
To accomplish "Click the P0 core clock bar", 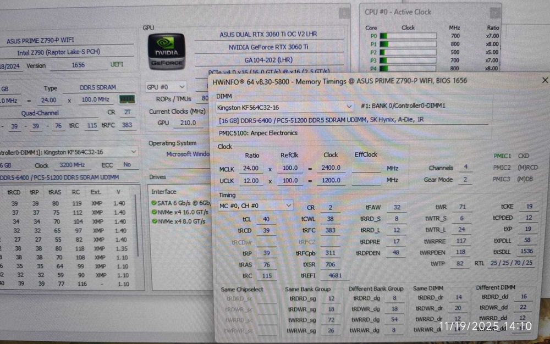I will tap(408, 36).
